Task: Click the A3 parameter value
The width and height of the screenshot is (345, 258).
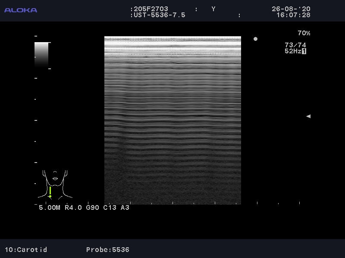Action: coord(125,208)
